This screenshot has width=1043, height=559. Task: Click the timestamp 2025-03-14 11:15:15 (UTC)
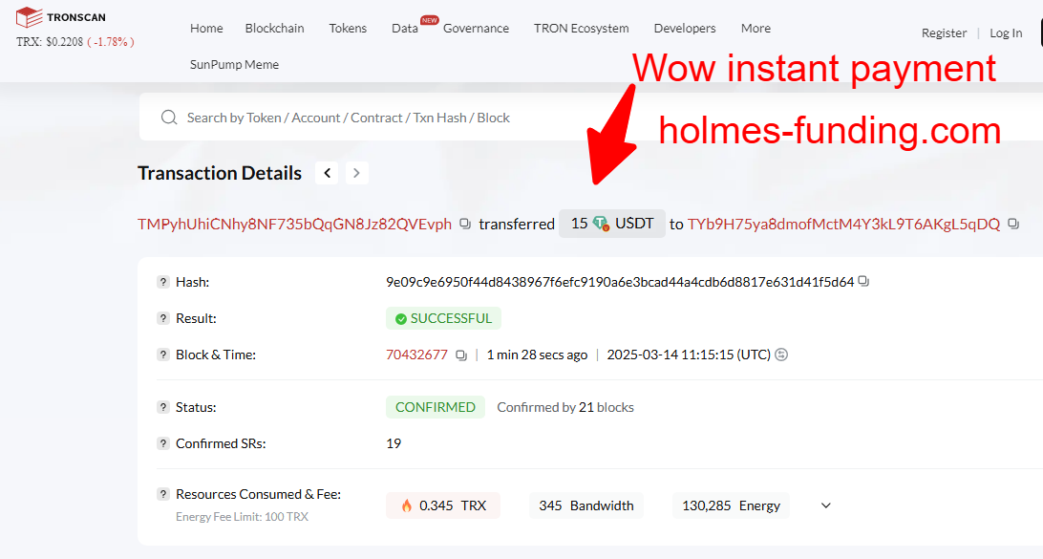[689, 355]
